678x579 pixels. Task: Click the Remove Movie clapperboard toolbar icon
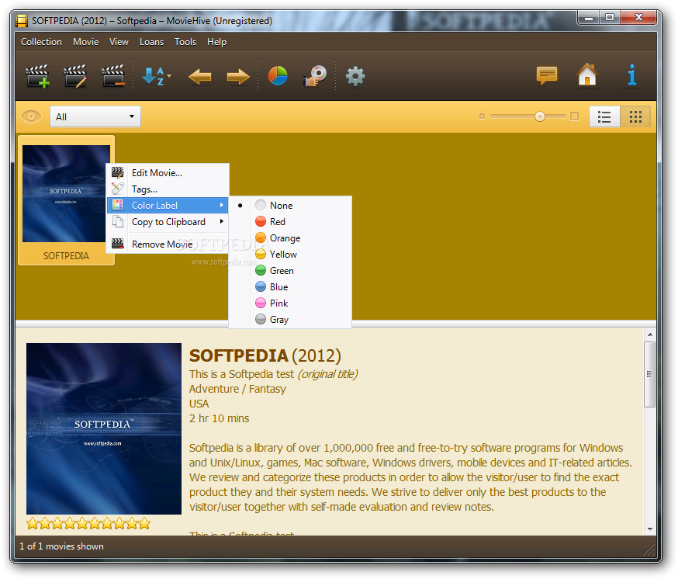pos(113,76)
